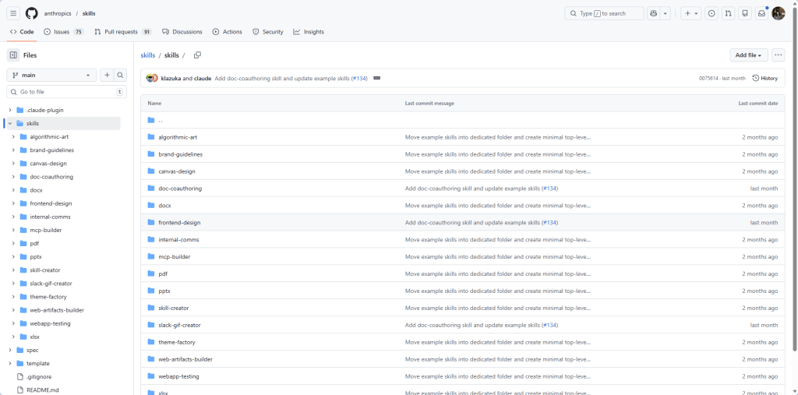The image size is (798, 395).
Task: View commit History link
Action: click(x=764, y=78)
